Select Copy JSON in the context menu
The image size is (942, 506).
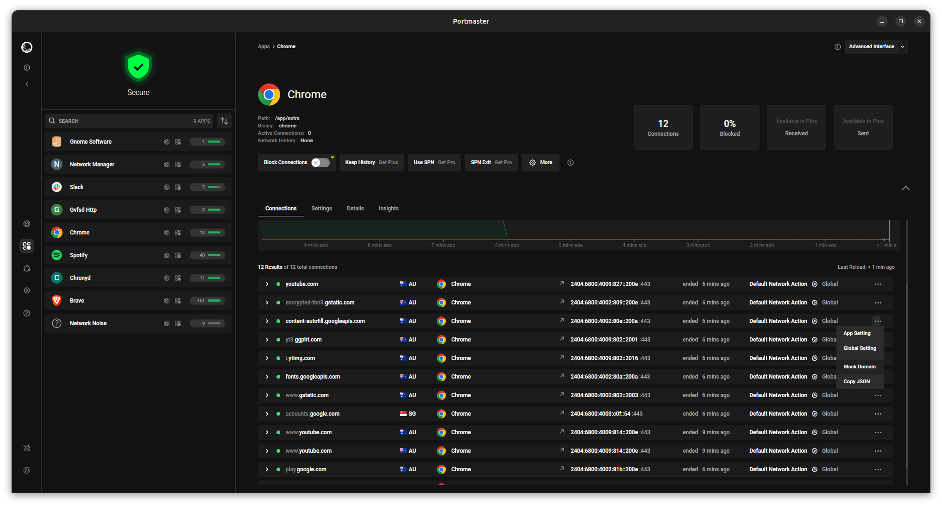click(860, 381)
